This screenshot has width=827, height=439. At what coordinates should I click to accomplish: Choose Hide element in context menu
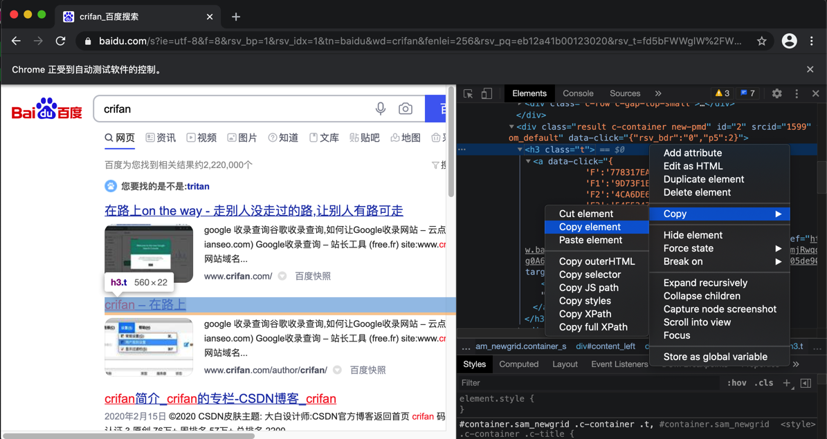[x=720, y=235]
